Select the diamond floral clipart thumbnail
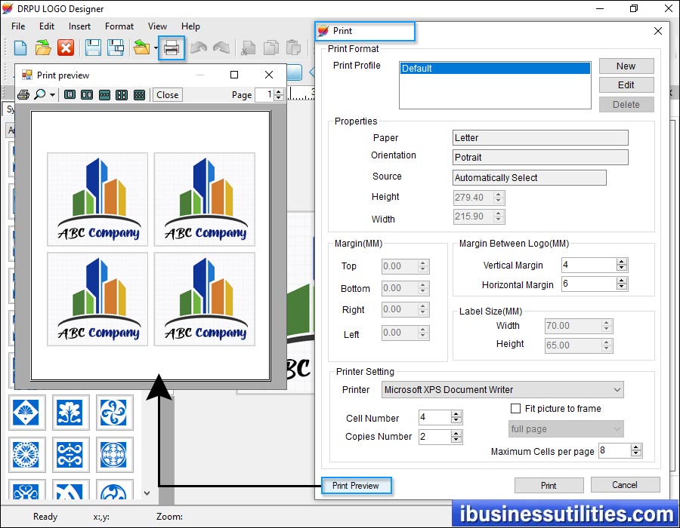 [x=27, y=413]
